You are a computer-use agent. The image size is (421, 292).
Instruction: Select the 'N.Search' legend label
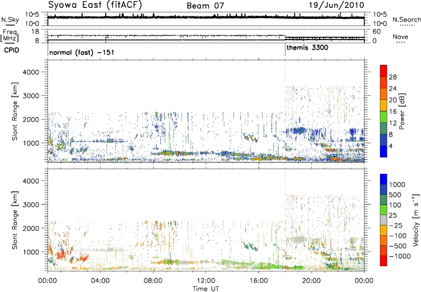click(x=407, y=20)
